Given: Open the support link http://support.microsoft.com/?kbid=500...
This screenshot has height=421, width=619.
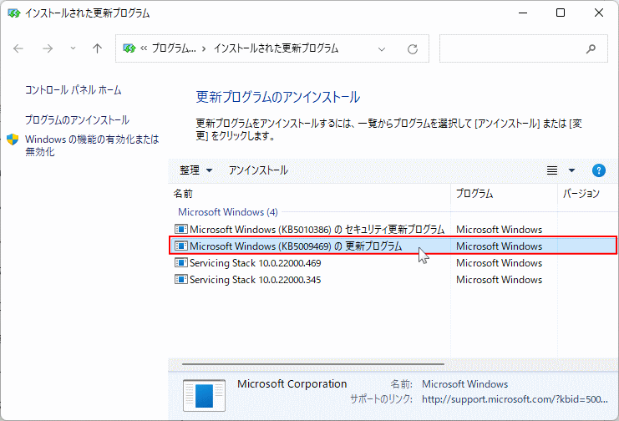Looking at the screenshot, I should coord(515,399).
